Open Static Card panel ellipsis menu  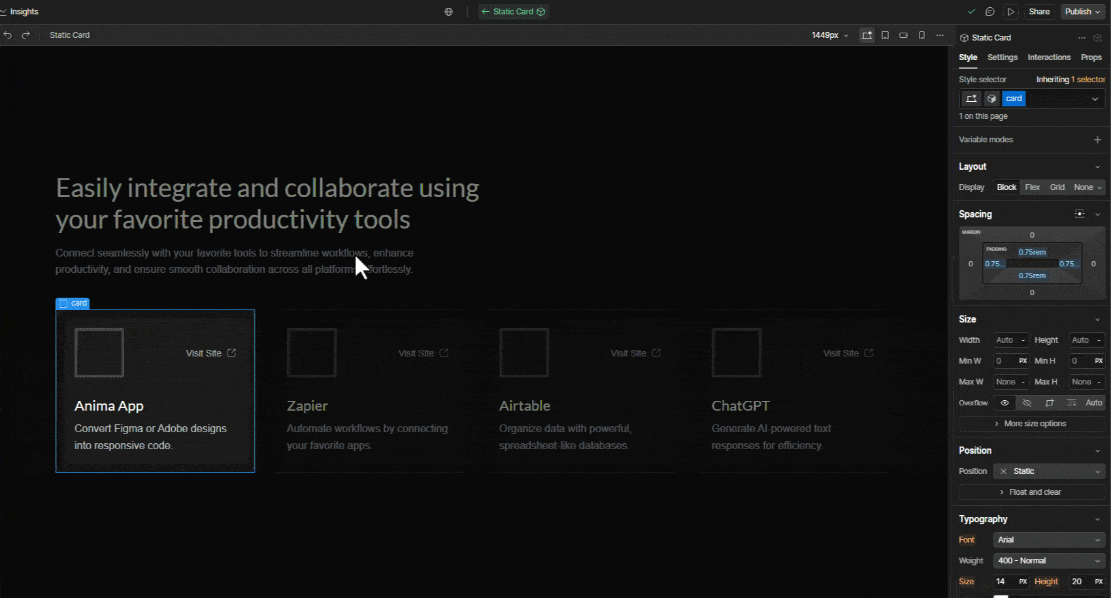[1082, 38]
